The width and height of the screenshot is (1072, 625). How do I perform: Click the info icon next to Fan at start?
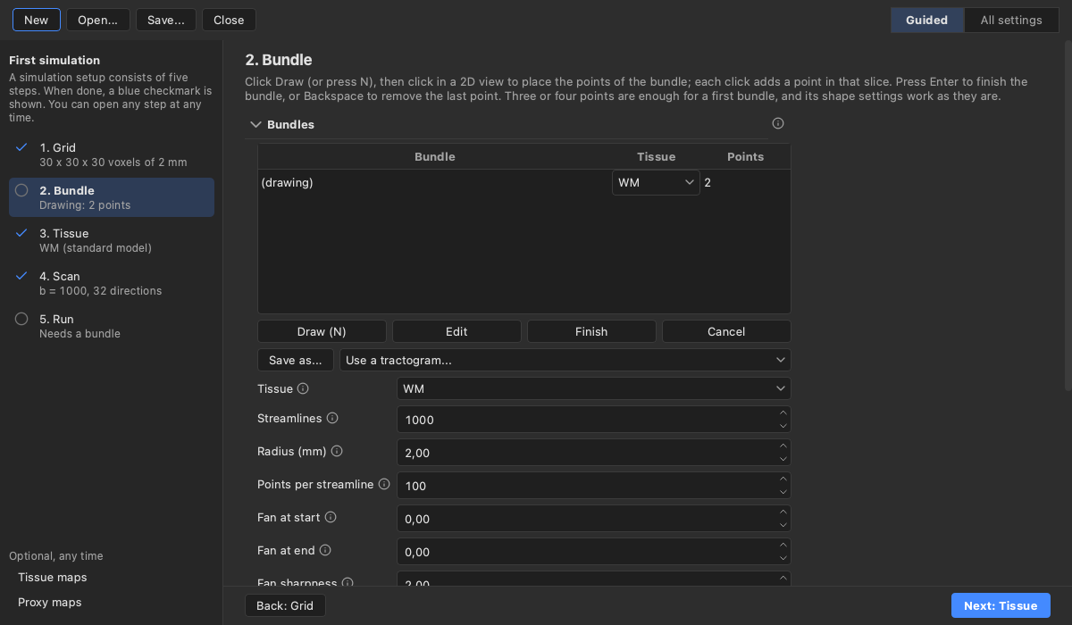(x=331, y=517)
